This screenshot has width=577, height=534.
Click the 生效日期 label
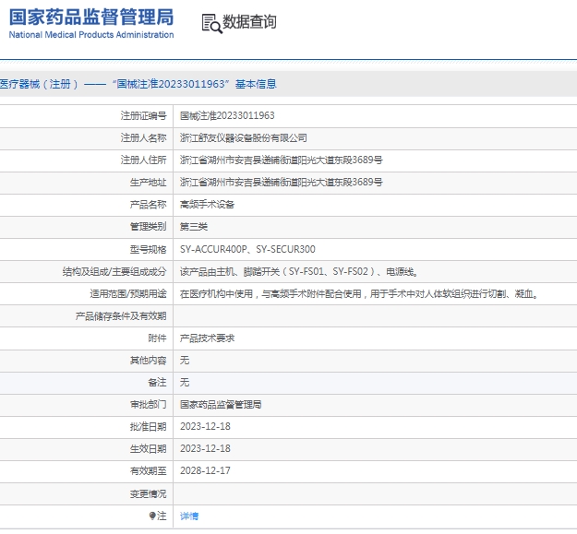coord(148,449)
